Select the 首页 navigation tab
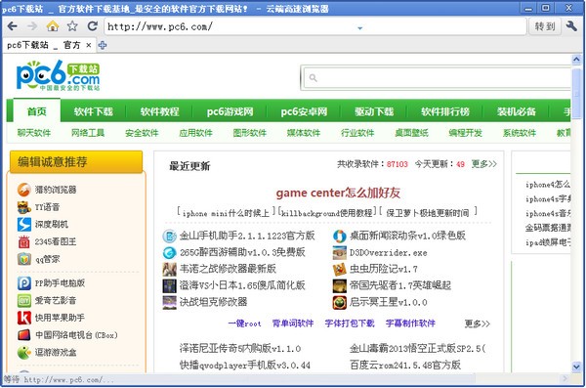This screenshot has height=388, width=586. click(x=37, y=111)
